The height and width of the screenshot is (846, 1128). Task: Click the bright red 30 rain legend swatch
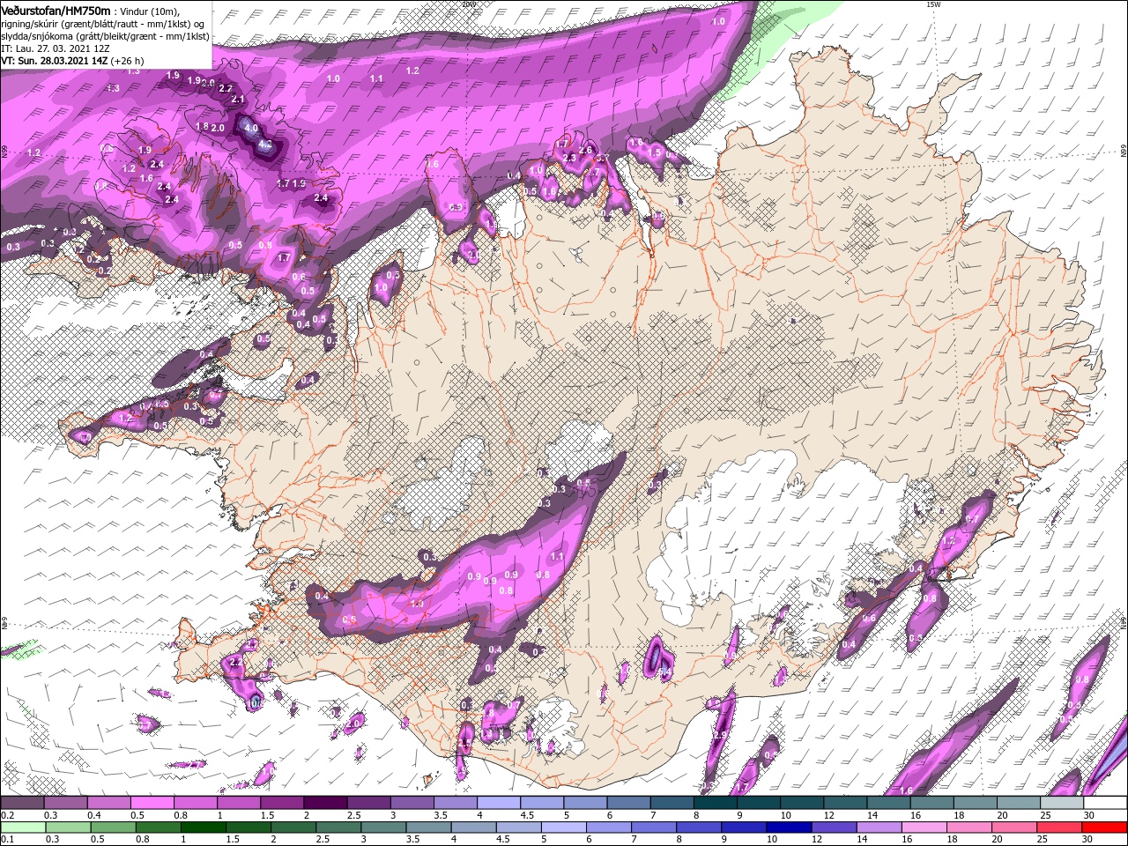(x=1105, y=827)
